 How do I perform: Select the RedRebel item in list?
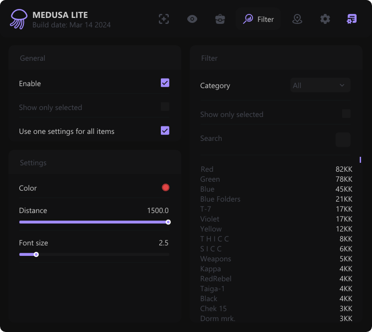click(216, 279)
